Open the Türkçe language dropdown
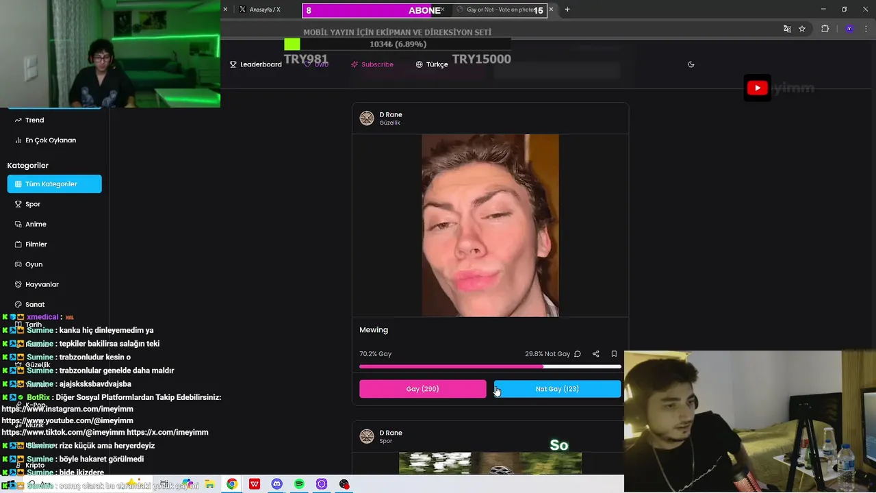Image resolution: width=876 pixels, height=493 pixels. tap(432, 64)
